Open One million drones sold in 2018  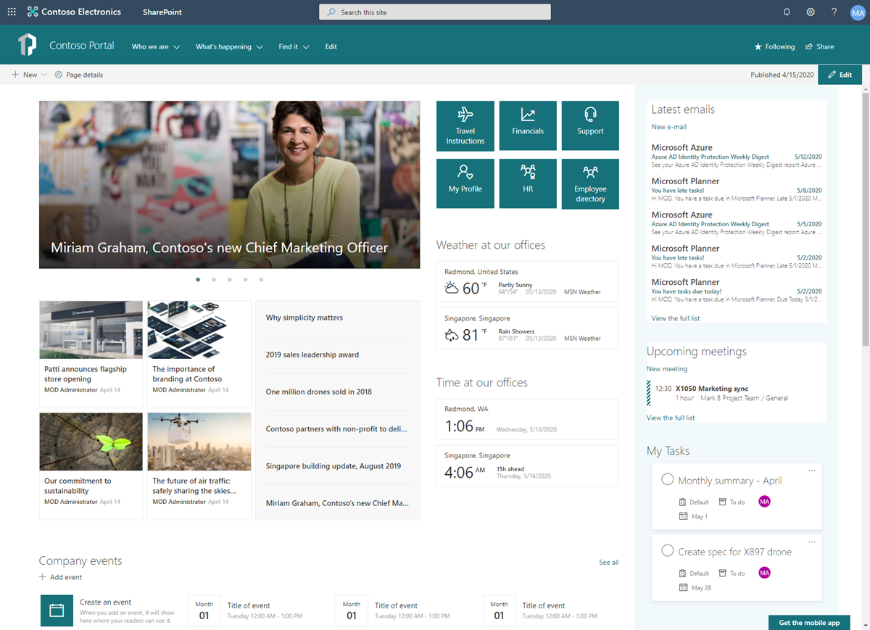319,391
